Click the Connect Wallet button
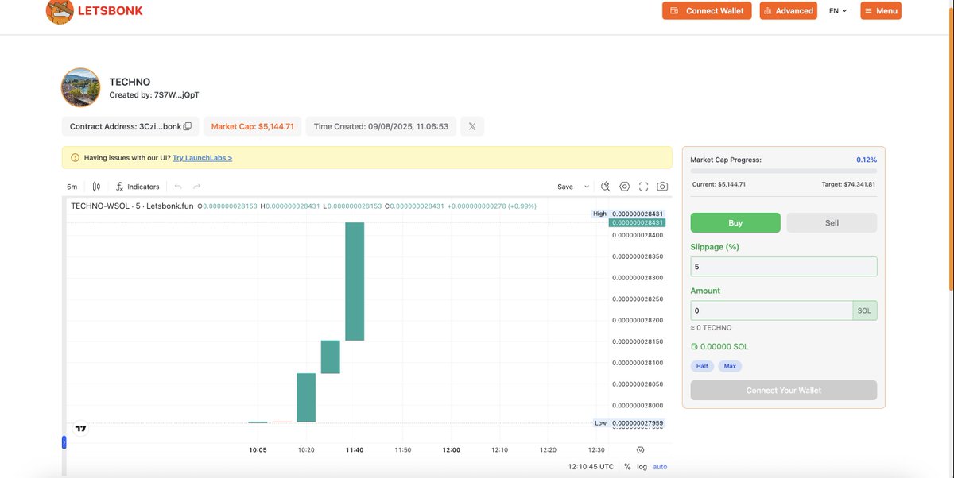 pos(707,11)
